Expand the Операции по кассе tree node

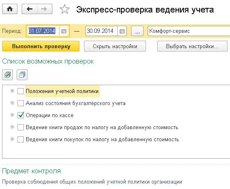click(x=12, y=115)
